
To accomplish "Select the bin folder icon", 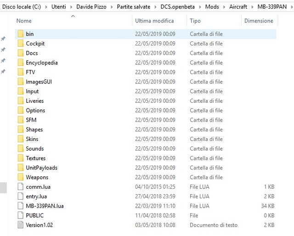I will 21,34.
